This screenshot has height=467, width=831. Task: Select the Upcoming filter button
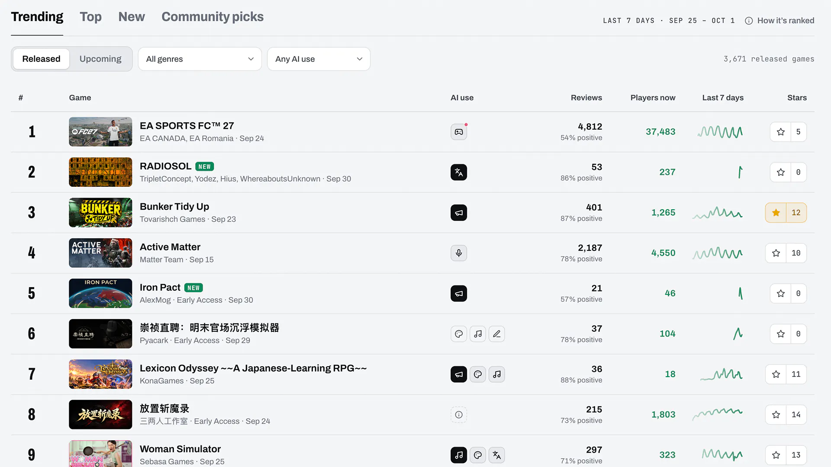[100, 59]
